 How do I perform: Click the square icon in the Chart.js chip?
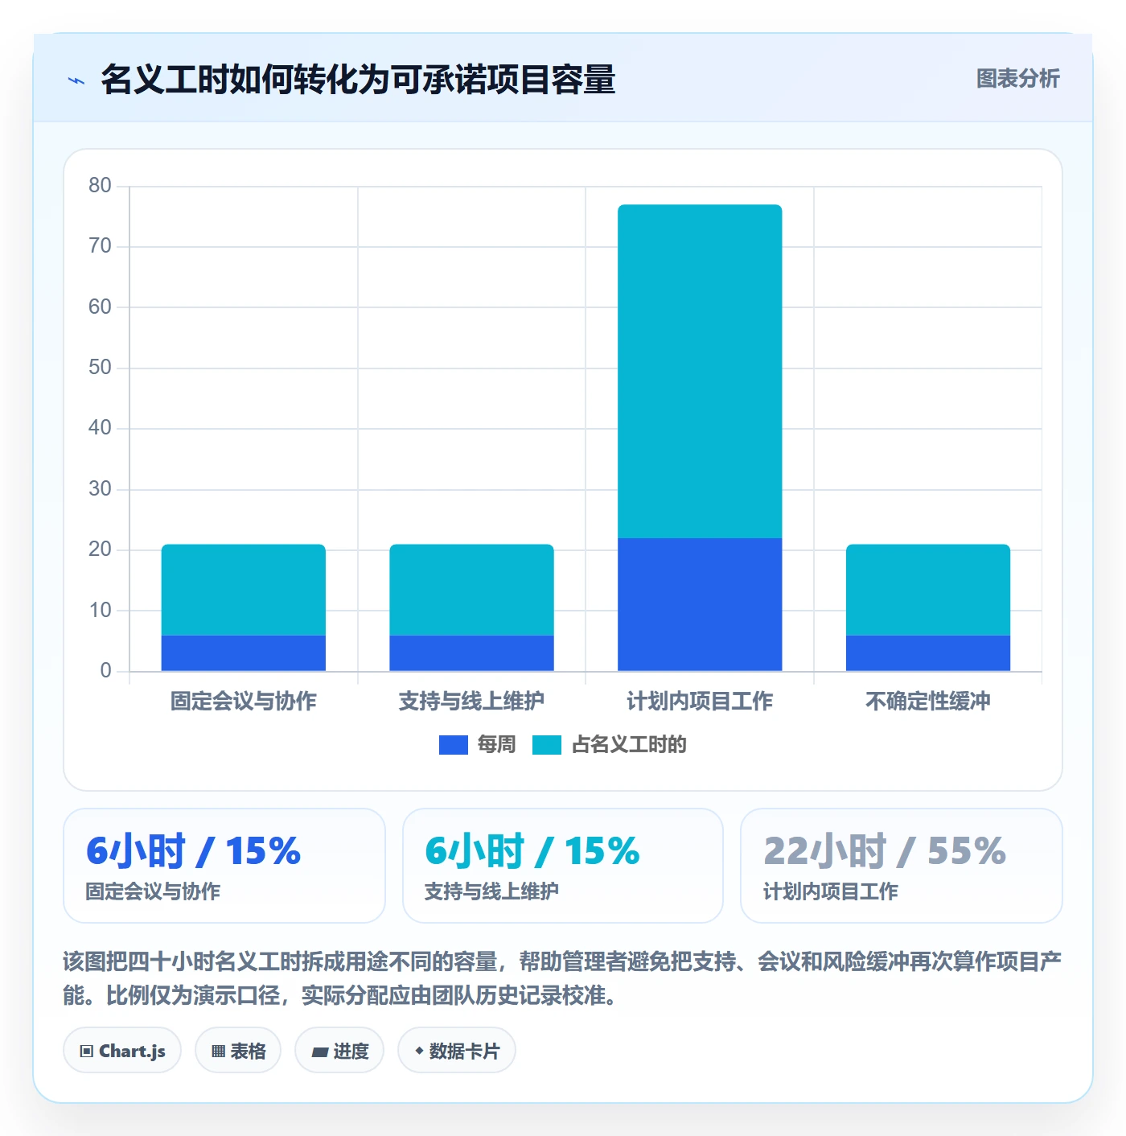(87, 1052)
